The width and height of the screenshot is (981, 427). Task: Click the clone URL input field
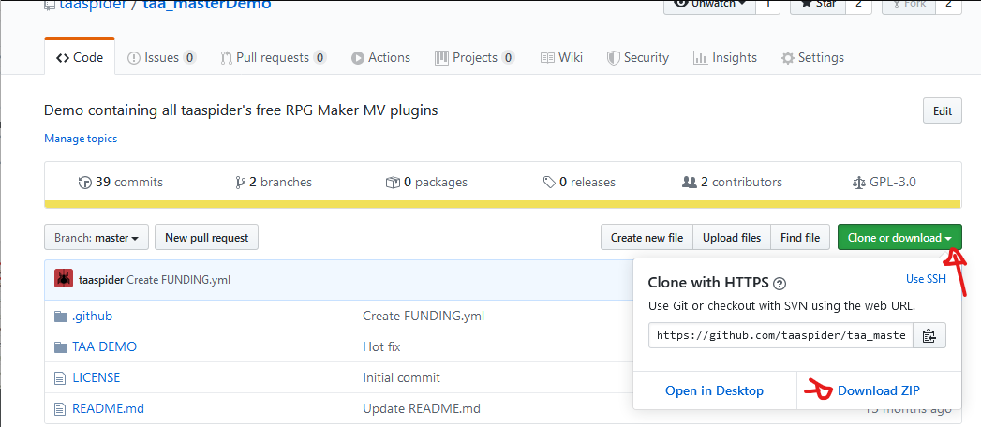click(780, 336)
